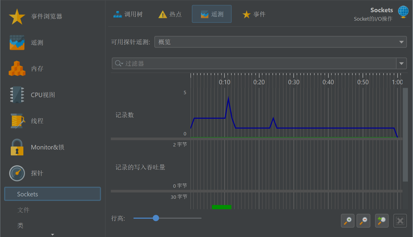Screen dimensions: 413x237
Task: Click the 记录数 row label
Action: [125, 115]
